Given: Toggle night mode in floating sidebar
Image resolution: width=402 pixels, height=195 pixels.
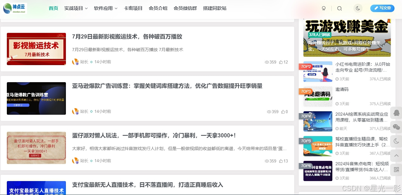Looking at the screenshot, I should 396,141.
